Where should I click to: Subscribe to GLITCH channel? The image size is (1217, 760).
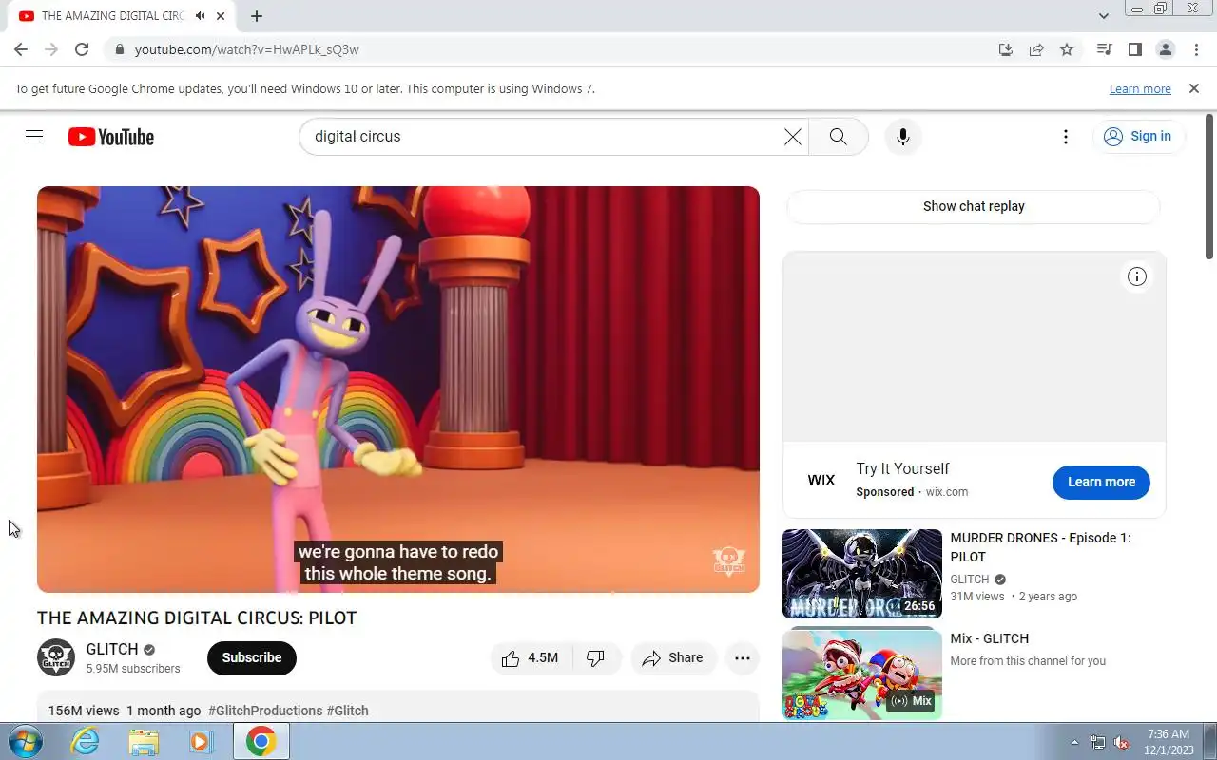[252, 657]
